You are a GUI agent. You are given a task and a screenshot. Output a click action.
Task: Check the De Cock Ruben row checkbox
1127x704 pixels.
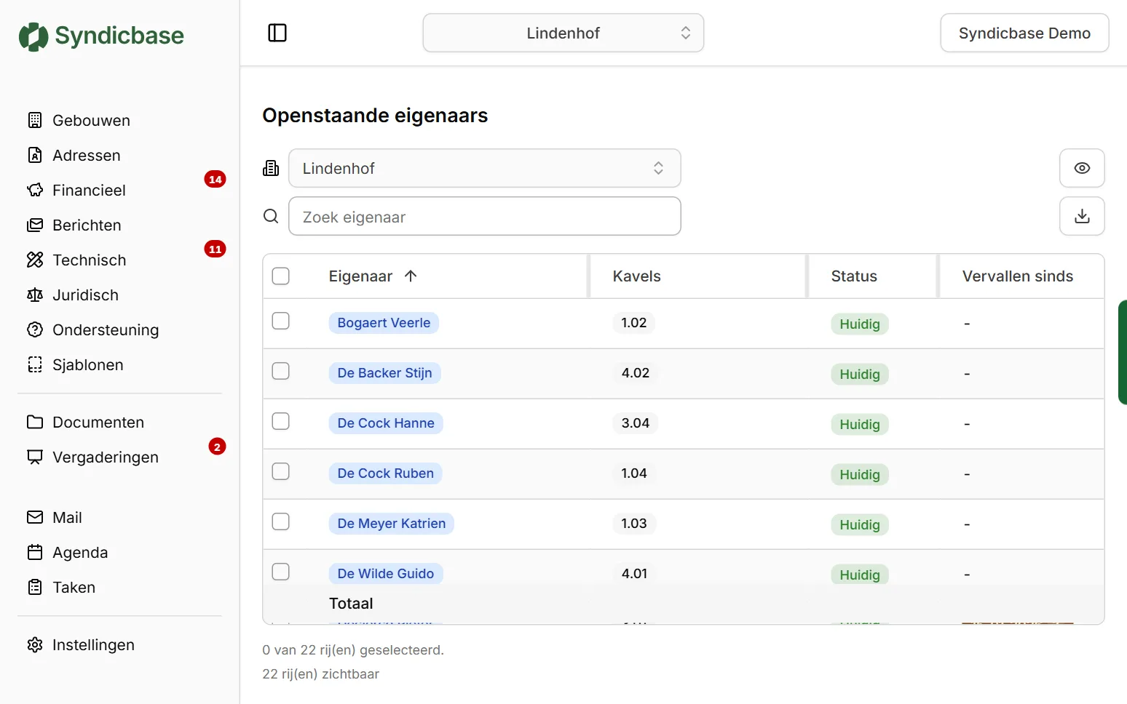281,471
